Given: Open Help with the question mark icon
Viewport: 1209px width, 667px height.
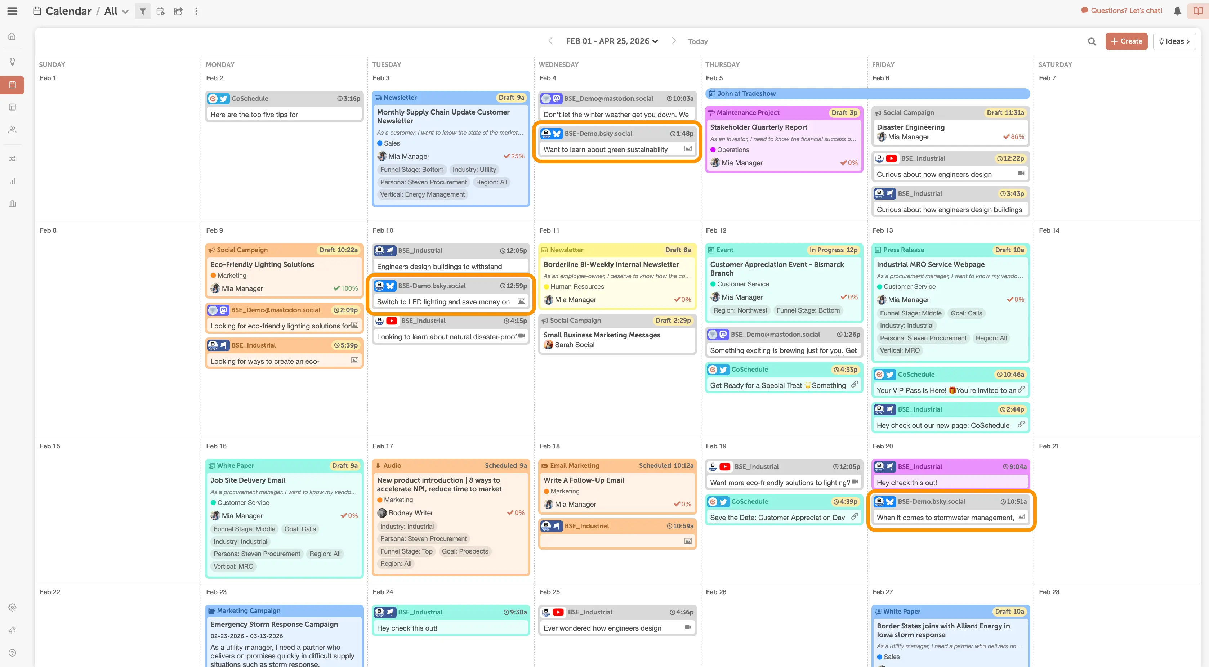Looking at the screenshot, I should 12,652.
